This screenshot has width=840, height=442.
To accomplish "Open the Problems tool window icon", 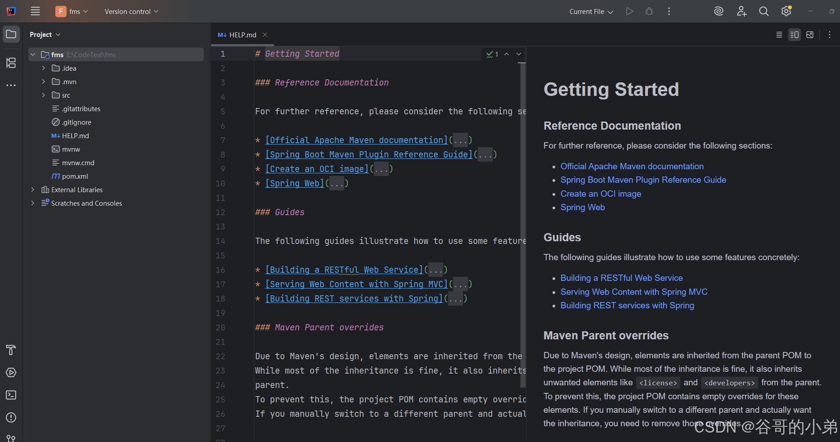I will (11, 417).
